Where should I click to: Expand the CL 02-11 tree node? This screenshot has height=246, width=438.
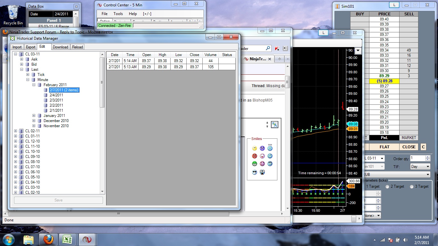pyautogui.click(x=15, y=131)
